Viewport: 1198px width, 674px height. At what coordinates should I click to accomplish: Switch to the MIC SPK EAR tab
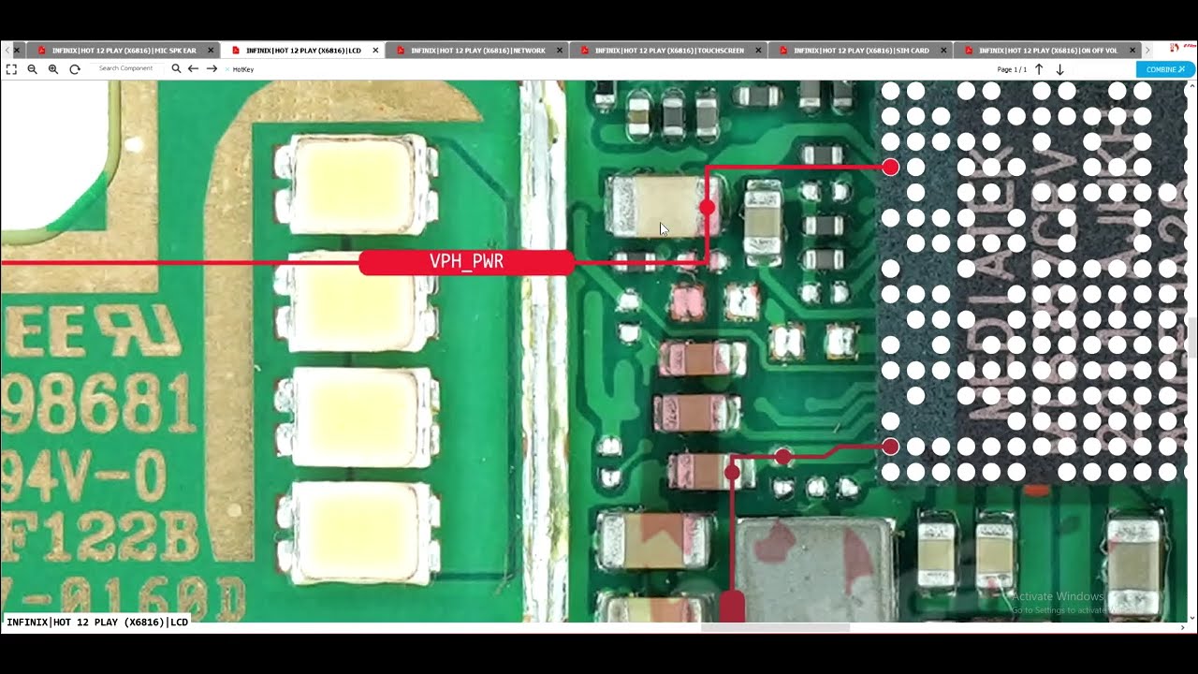(124, 51)
